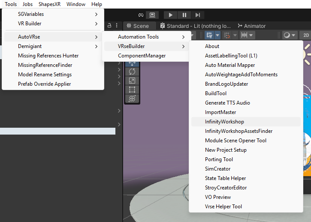Open the grid snapping dropdown arrow
The image size is (311, 222).
[x=235, y=35]
